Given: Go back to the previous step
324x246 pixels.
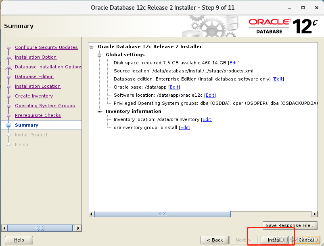Looking at the screenshot, I should [214, 240].
